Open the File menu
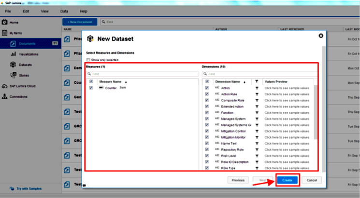 click(8, 11)
